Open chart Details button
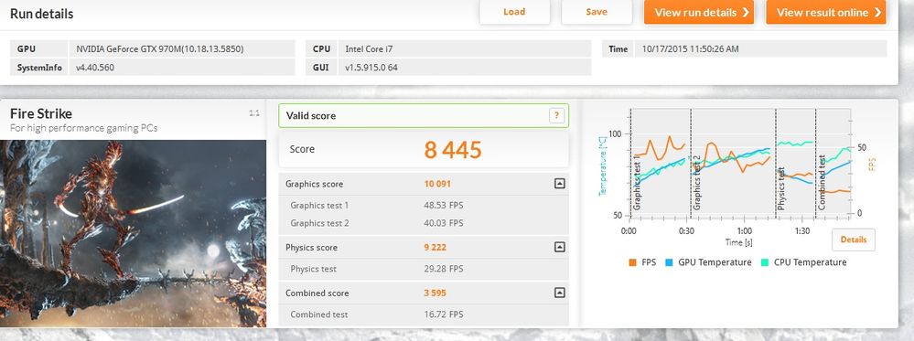The height and width of the screenshot is (341, 914). tap(854, 240)
